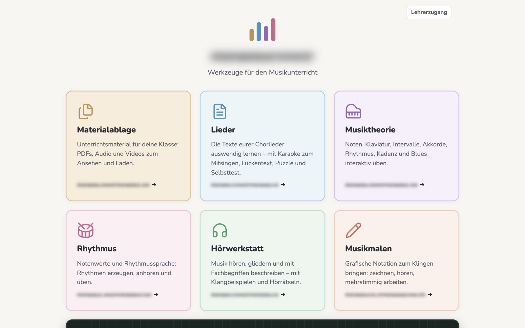Open the Rhythmus heading
The image size is (525, 328).
click(97, 249)
